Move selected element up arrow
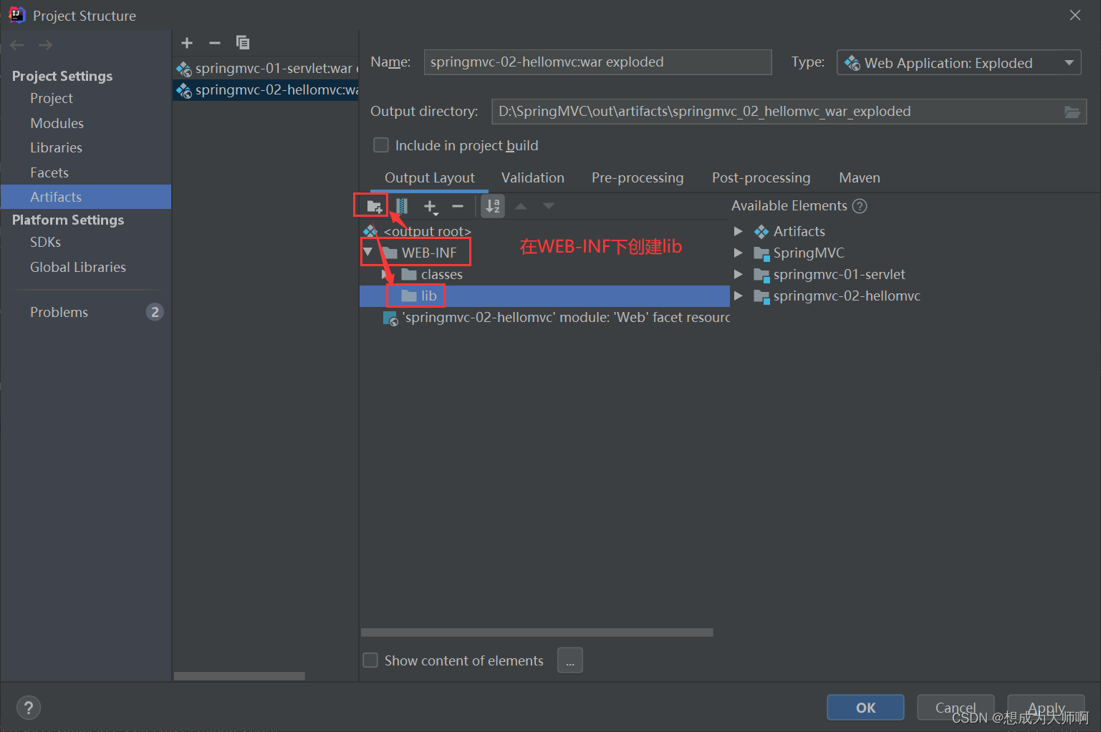The width and height of the screenshot is (1101, 732). [x=521, y=206]
